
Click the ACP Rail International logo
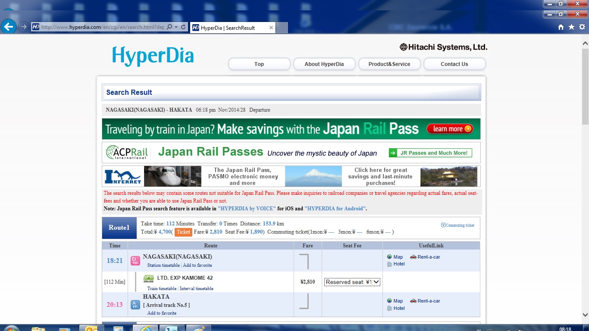[x=127, y=153]
